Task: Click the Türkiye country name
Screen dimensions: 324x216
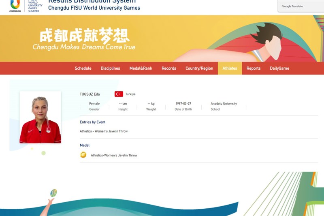Action: tap(130, 94)
